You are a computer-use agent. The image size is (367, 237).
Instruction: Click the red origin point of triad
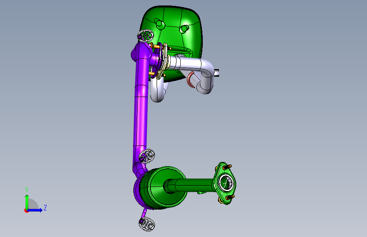(x=26, y=210)
